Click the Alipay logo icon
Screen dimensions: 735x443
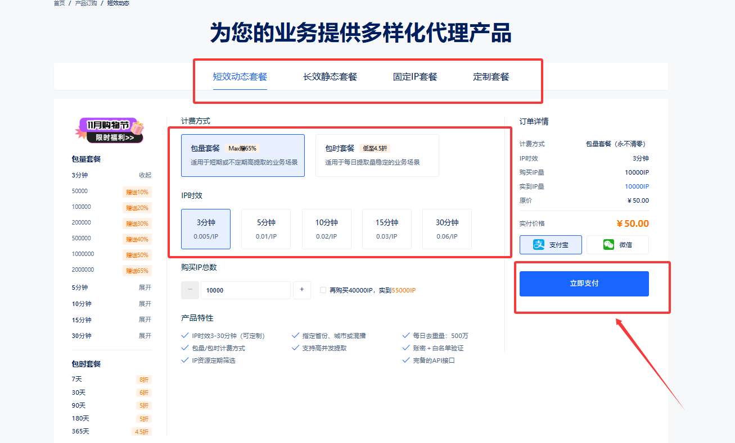pyautogui.click(x=539, y=245)
